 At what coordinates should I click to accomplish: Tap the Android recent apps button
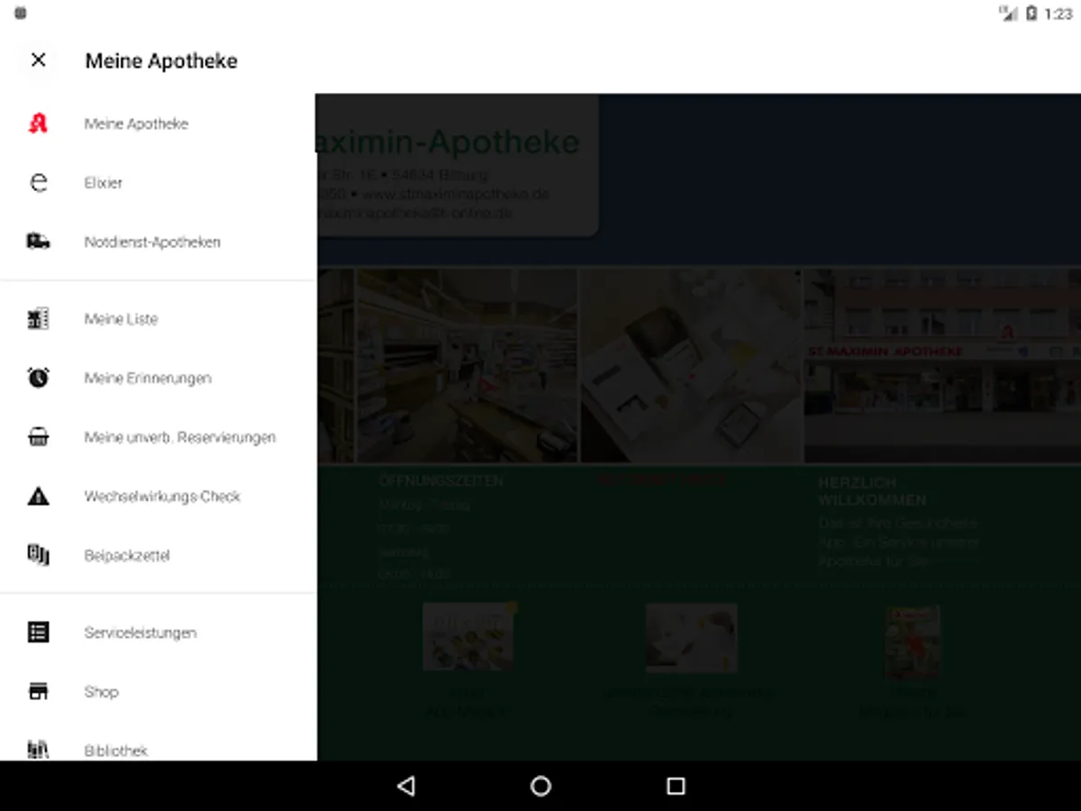coord(676,786)
